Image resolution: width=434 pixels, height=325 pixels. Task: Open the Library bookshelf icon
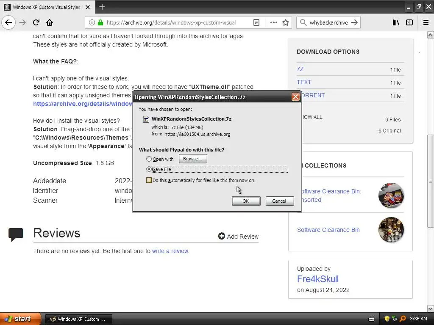396,22
